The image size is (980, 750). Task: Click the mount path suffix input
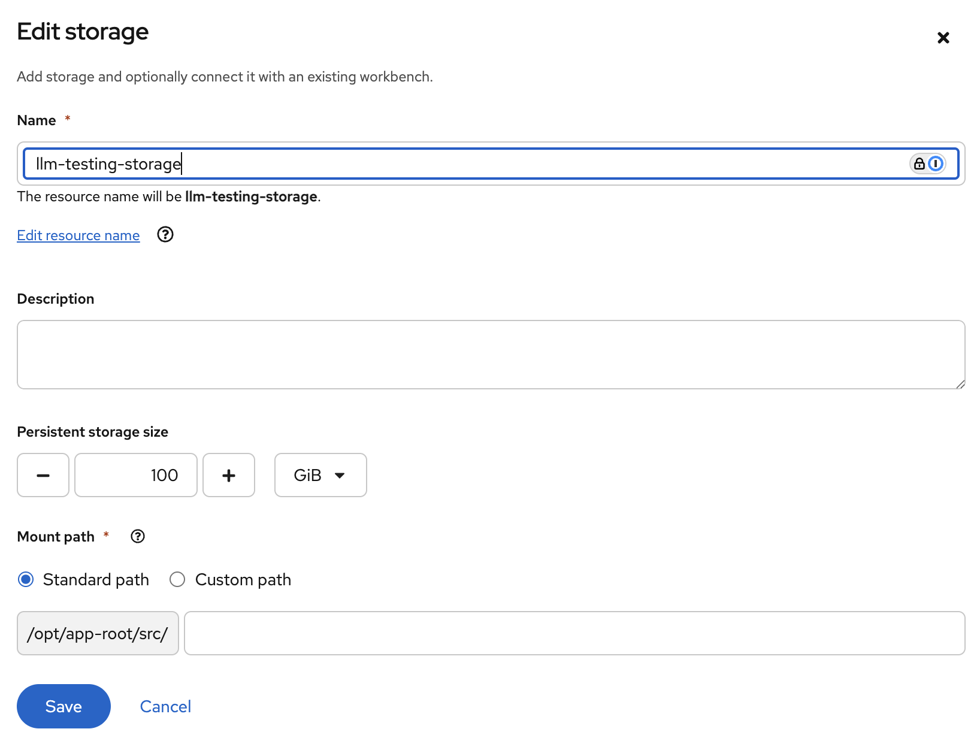pyautogui.click(x=574, y=633)
